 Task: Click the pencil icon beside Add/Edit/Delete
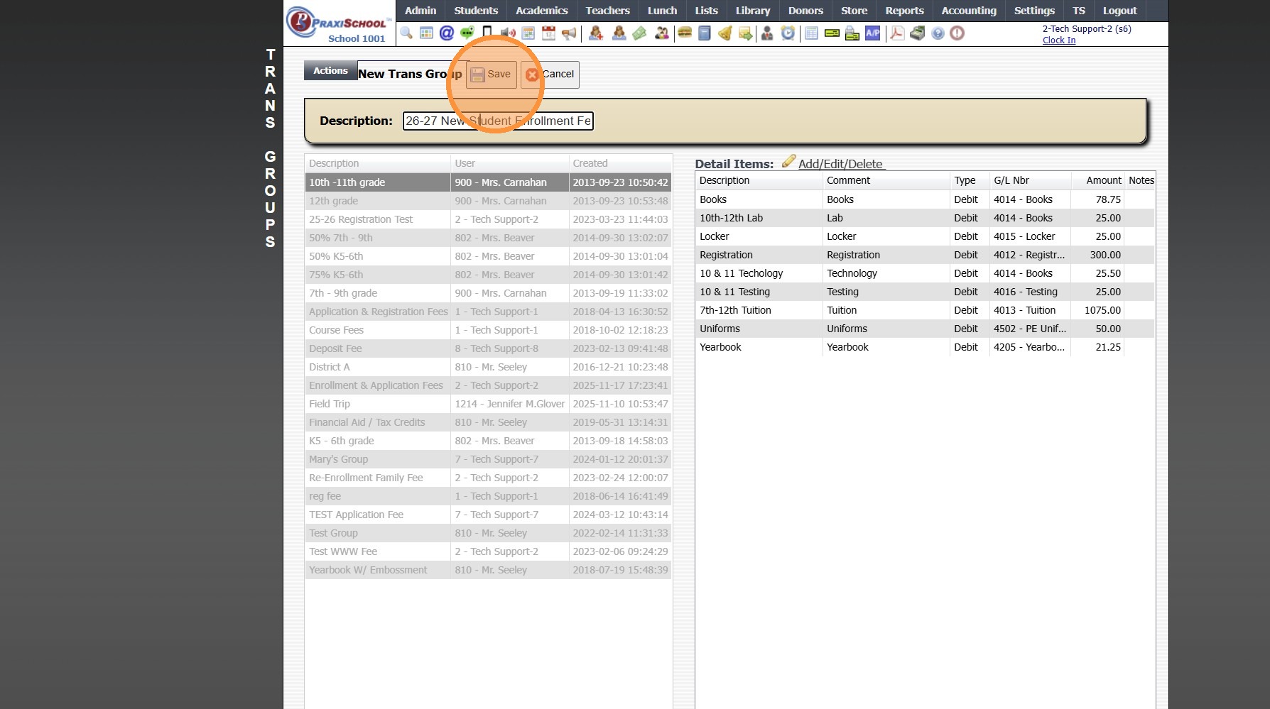788,162
